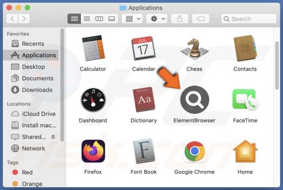
Task: Click the Calculator name label
Action: 93,69
